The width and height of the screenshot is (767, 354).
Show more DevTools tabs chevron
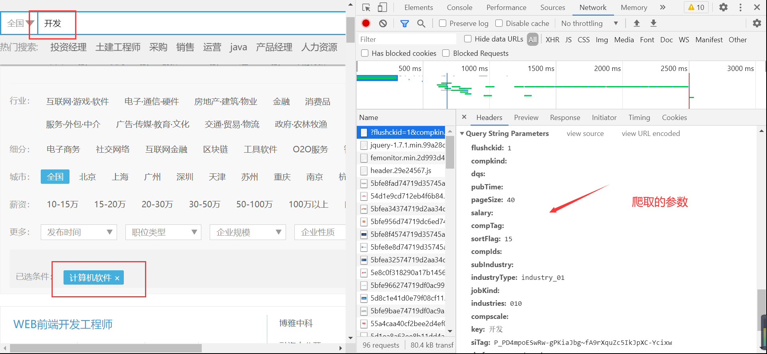click(663, 7)
